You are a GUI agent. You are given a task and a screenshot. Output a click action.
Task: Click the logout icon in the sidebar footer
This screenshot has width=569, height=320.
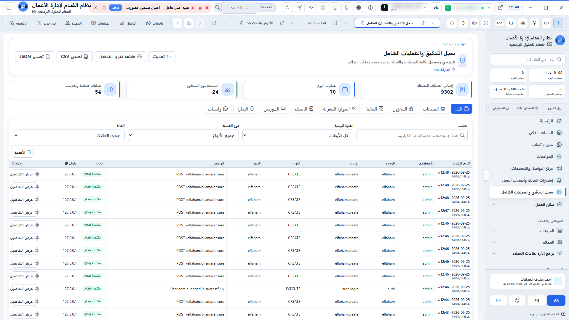498,300
